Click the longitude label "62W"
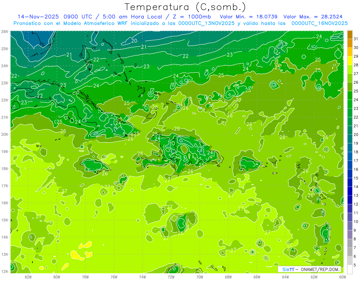This screenshot has width=364, height=281. (x=314, y=276)
